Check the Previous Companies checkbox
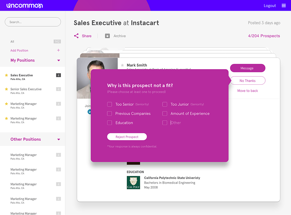Viewport: 291px width, 215px height. point(109,113)
